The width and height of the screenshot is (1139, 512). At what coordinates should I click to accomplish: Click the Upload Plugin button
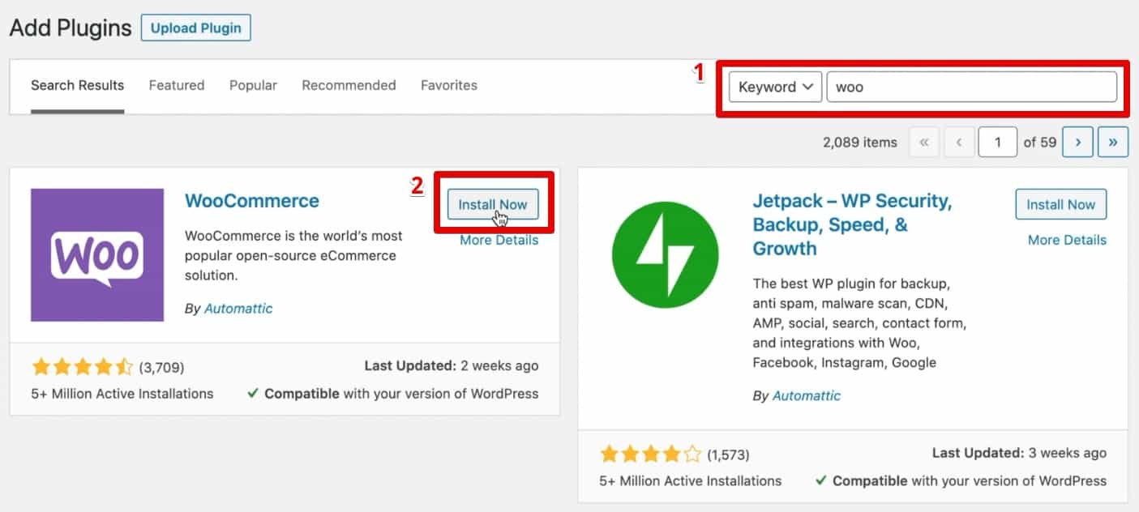click(x=195, y=28)
